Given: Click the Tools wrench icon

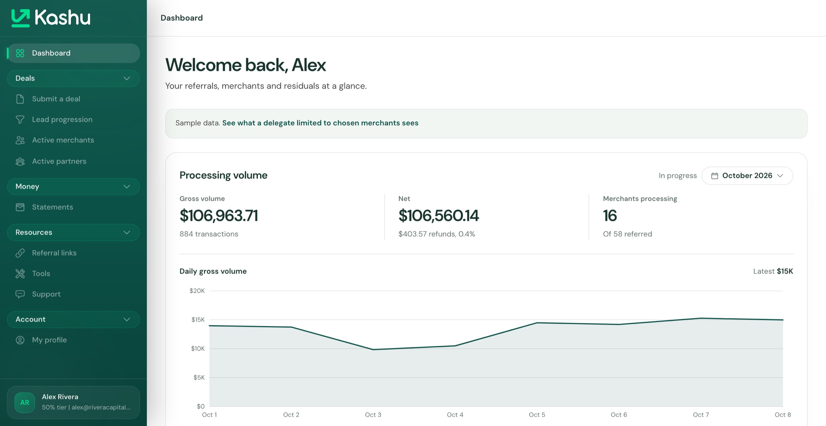Looking at the screenshot, I should pyautogui.click(x=20, y=274).
